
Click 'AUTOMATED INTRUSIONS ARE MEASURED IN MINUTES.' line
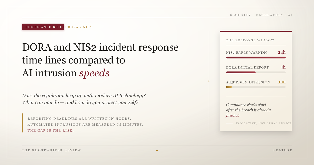point(85,125)
